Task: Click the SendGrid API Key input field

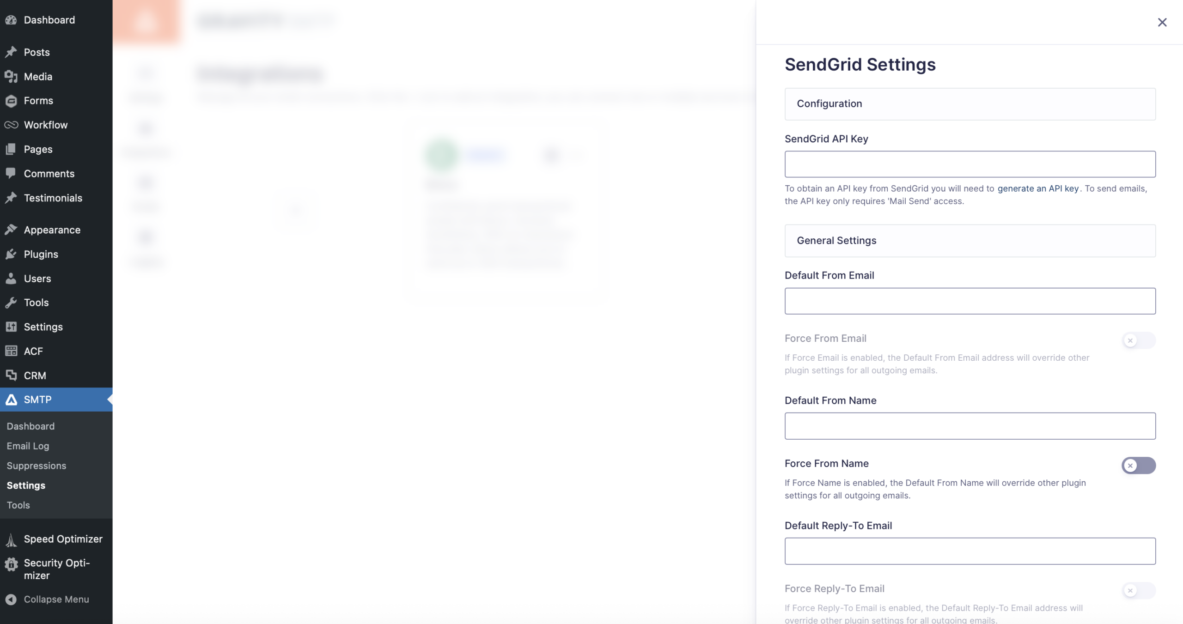Action: coord(970,164)
